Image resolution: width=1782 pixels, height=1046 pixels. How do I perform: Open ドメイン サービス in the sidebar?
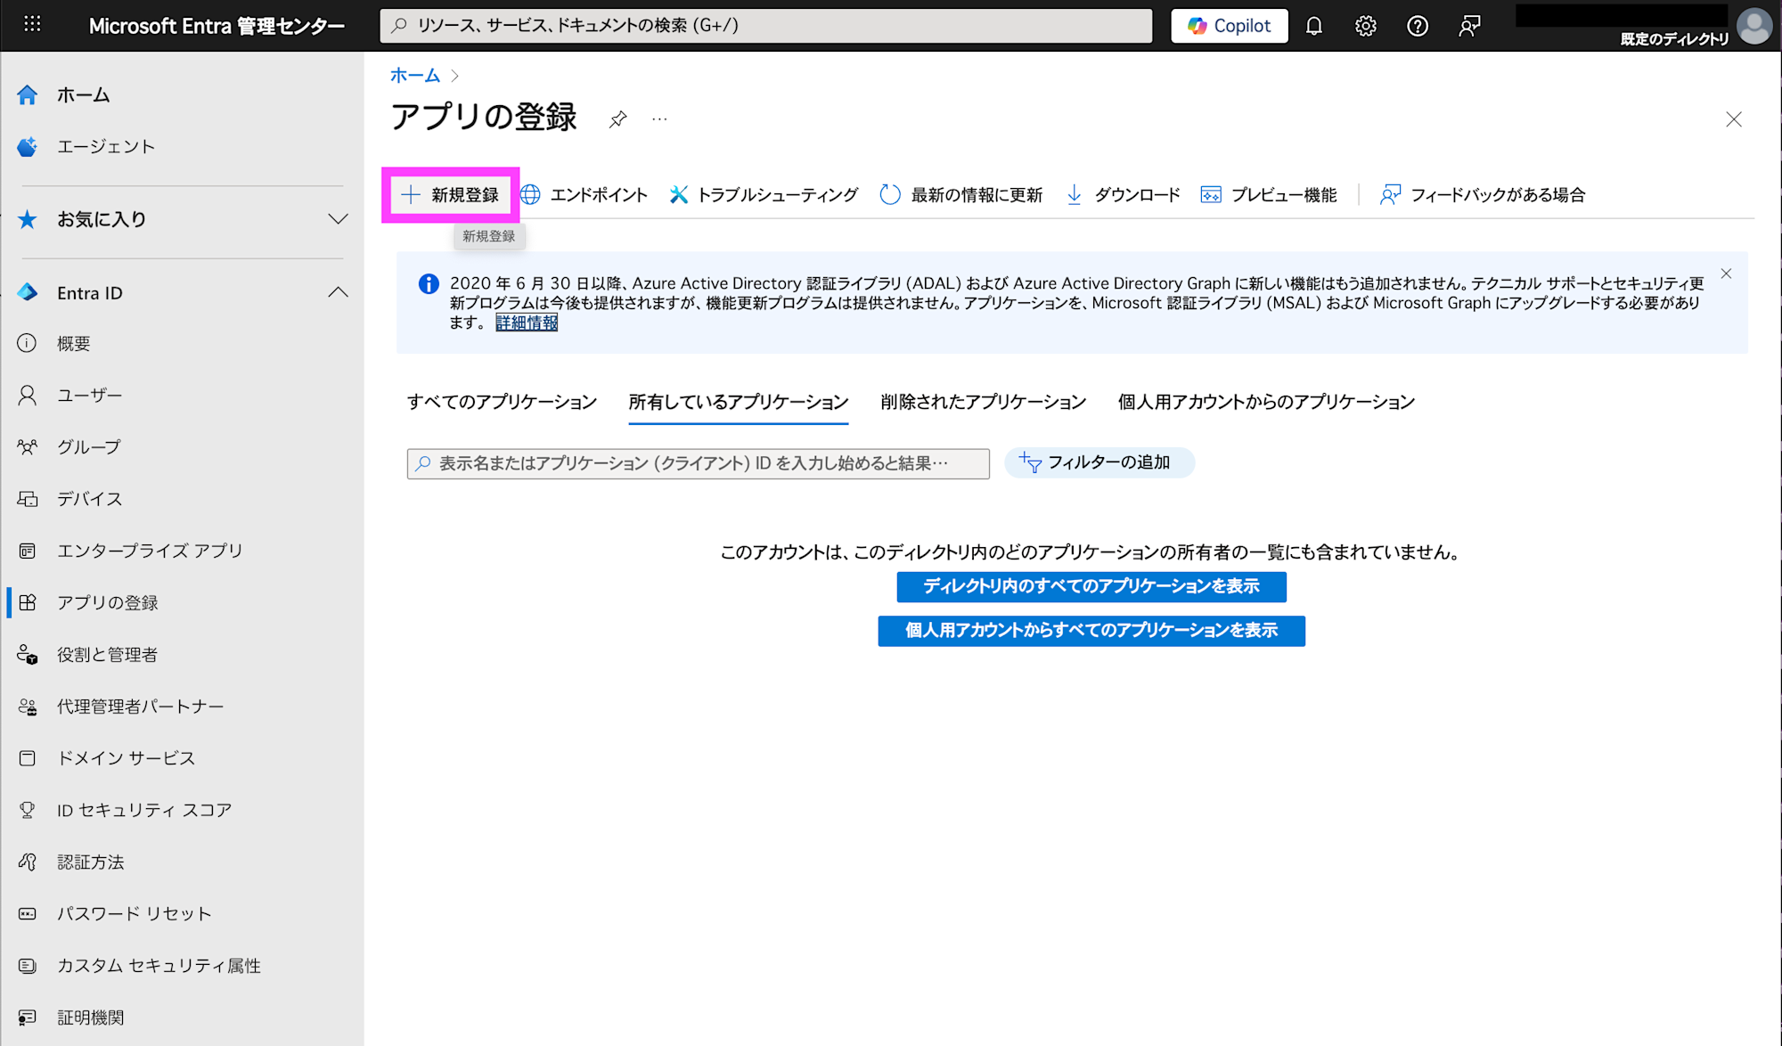(126, 758)
